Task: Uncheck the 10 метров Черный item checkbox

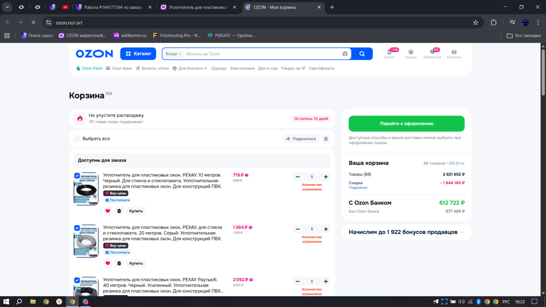Action: coord(77,175)
